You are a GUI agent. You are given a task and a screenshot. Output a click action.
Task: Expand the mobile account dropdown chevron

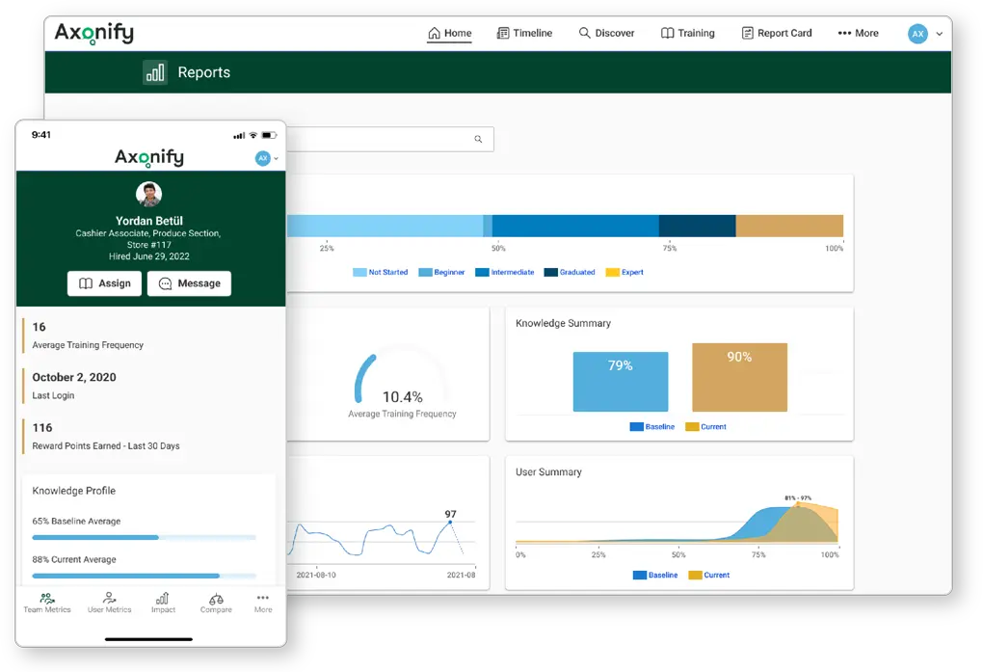point(276,159)
